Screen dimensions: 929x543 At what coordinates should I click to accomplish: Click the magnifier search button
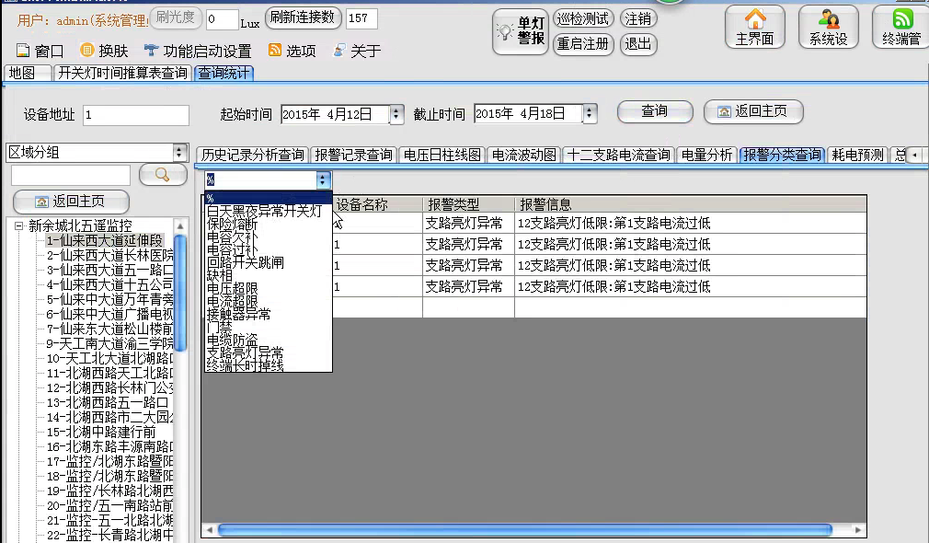163,174
